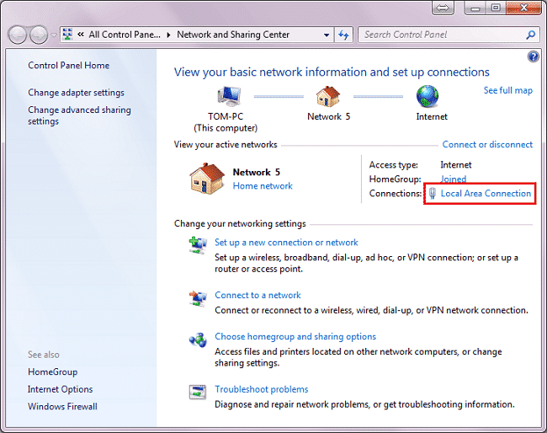547x433 pixels.
Task: Click the active network house icon
Action: [207, 179]
